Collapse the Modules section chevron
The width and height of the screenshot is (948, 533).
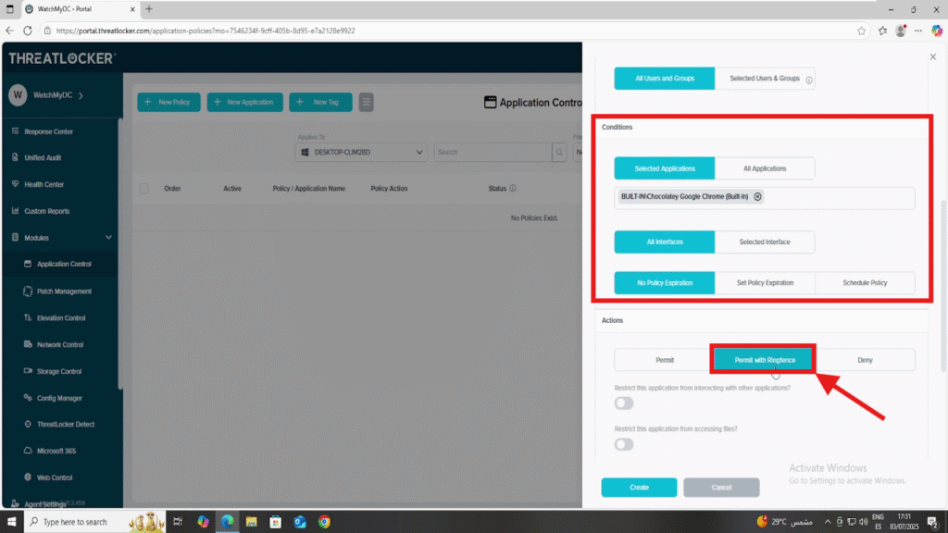tap(108, 238)
